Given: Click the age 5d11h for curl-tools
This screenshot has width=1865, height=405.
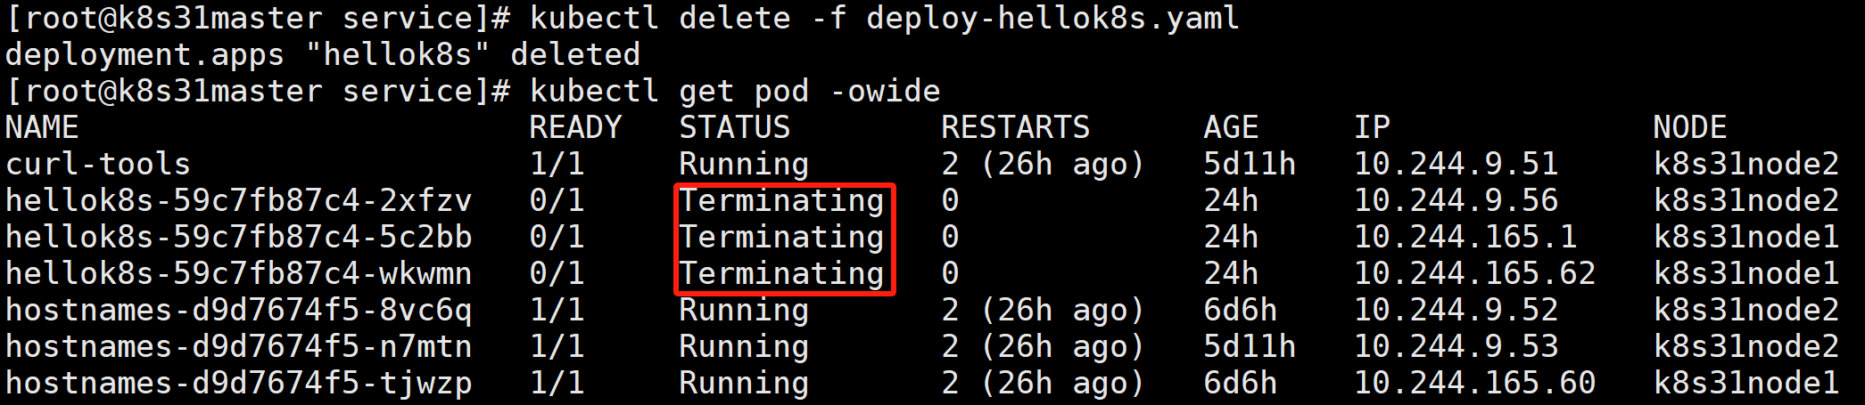Looking at the screenshot, I should (1250, 164).
